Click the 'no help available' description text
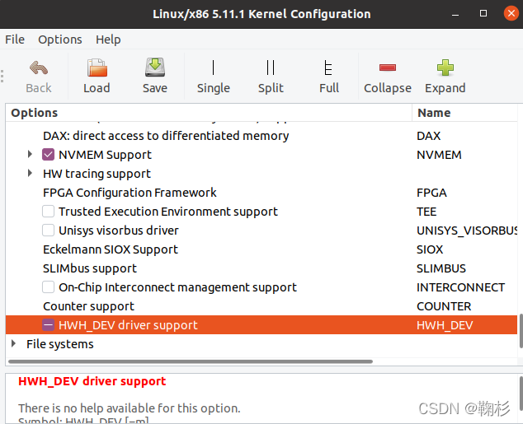Image resolution: width=523 pixels, height=424 pixels. coord(129,408)
